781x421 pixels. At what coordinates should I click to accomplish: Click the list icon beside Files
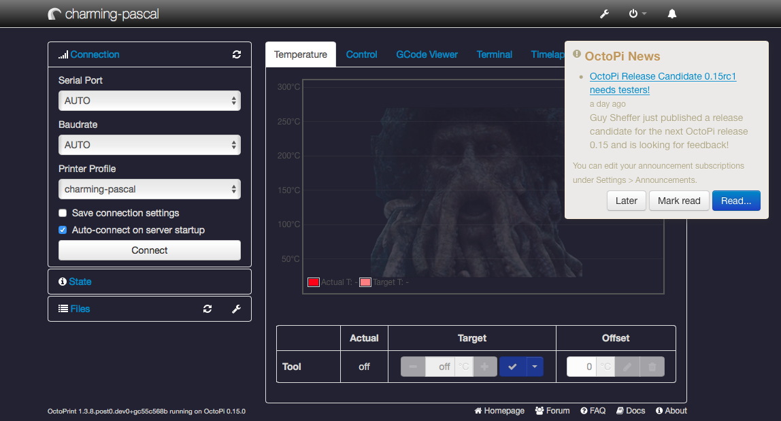point(63,308)
